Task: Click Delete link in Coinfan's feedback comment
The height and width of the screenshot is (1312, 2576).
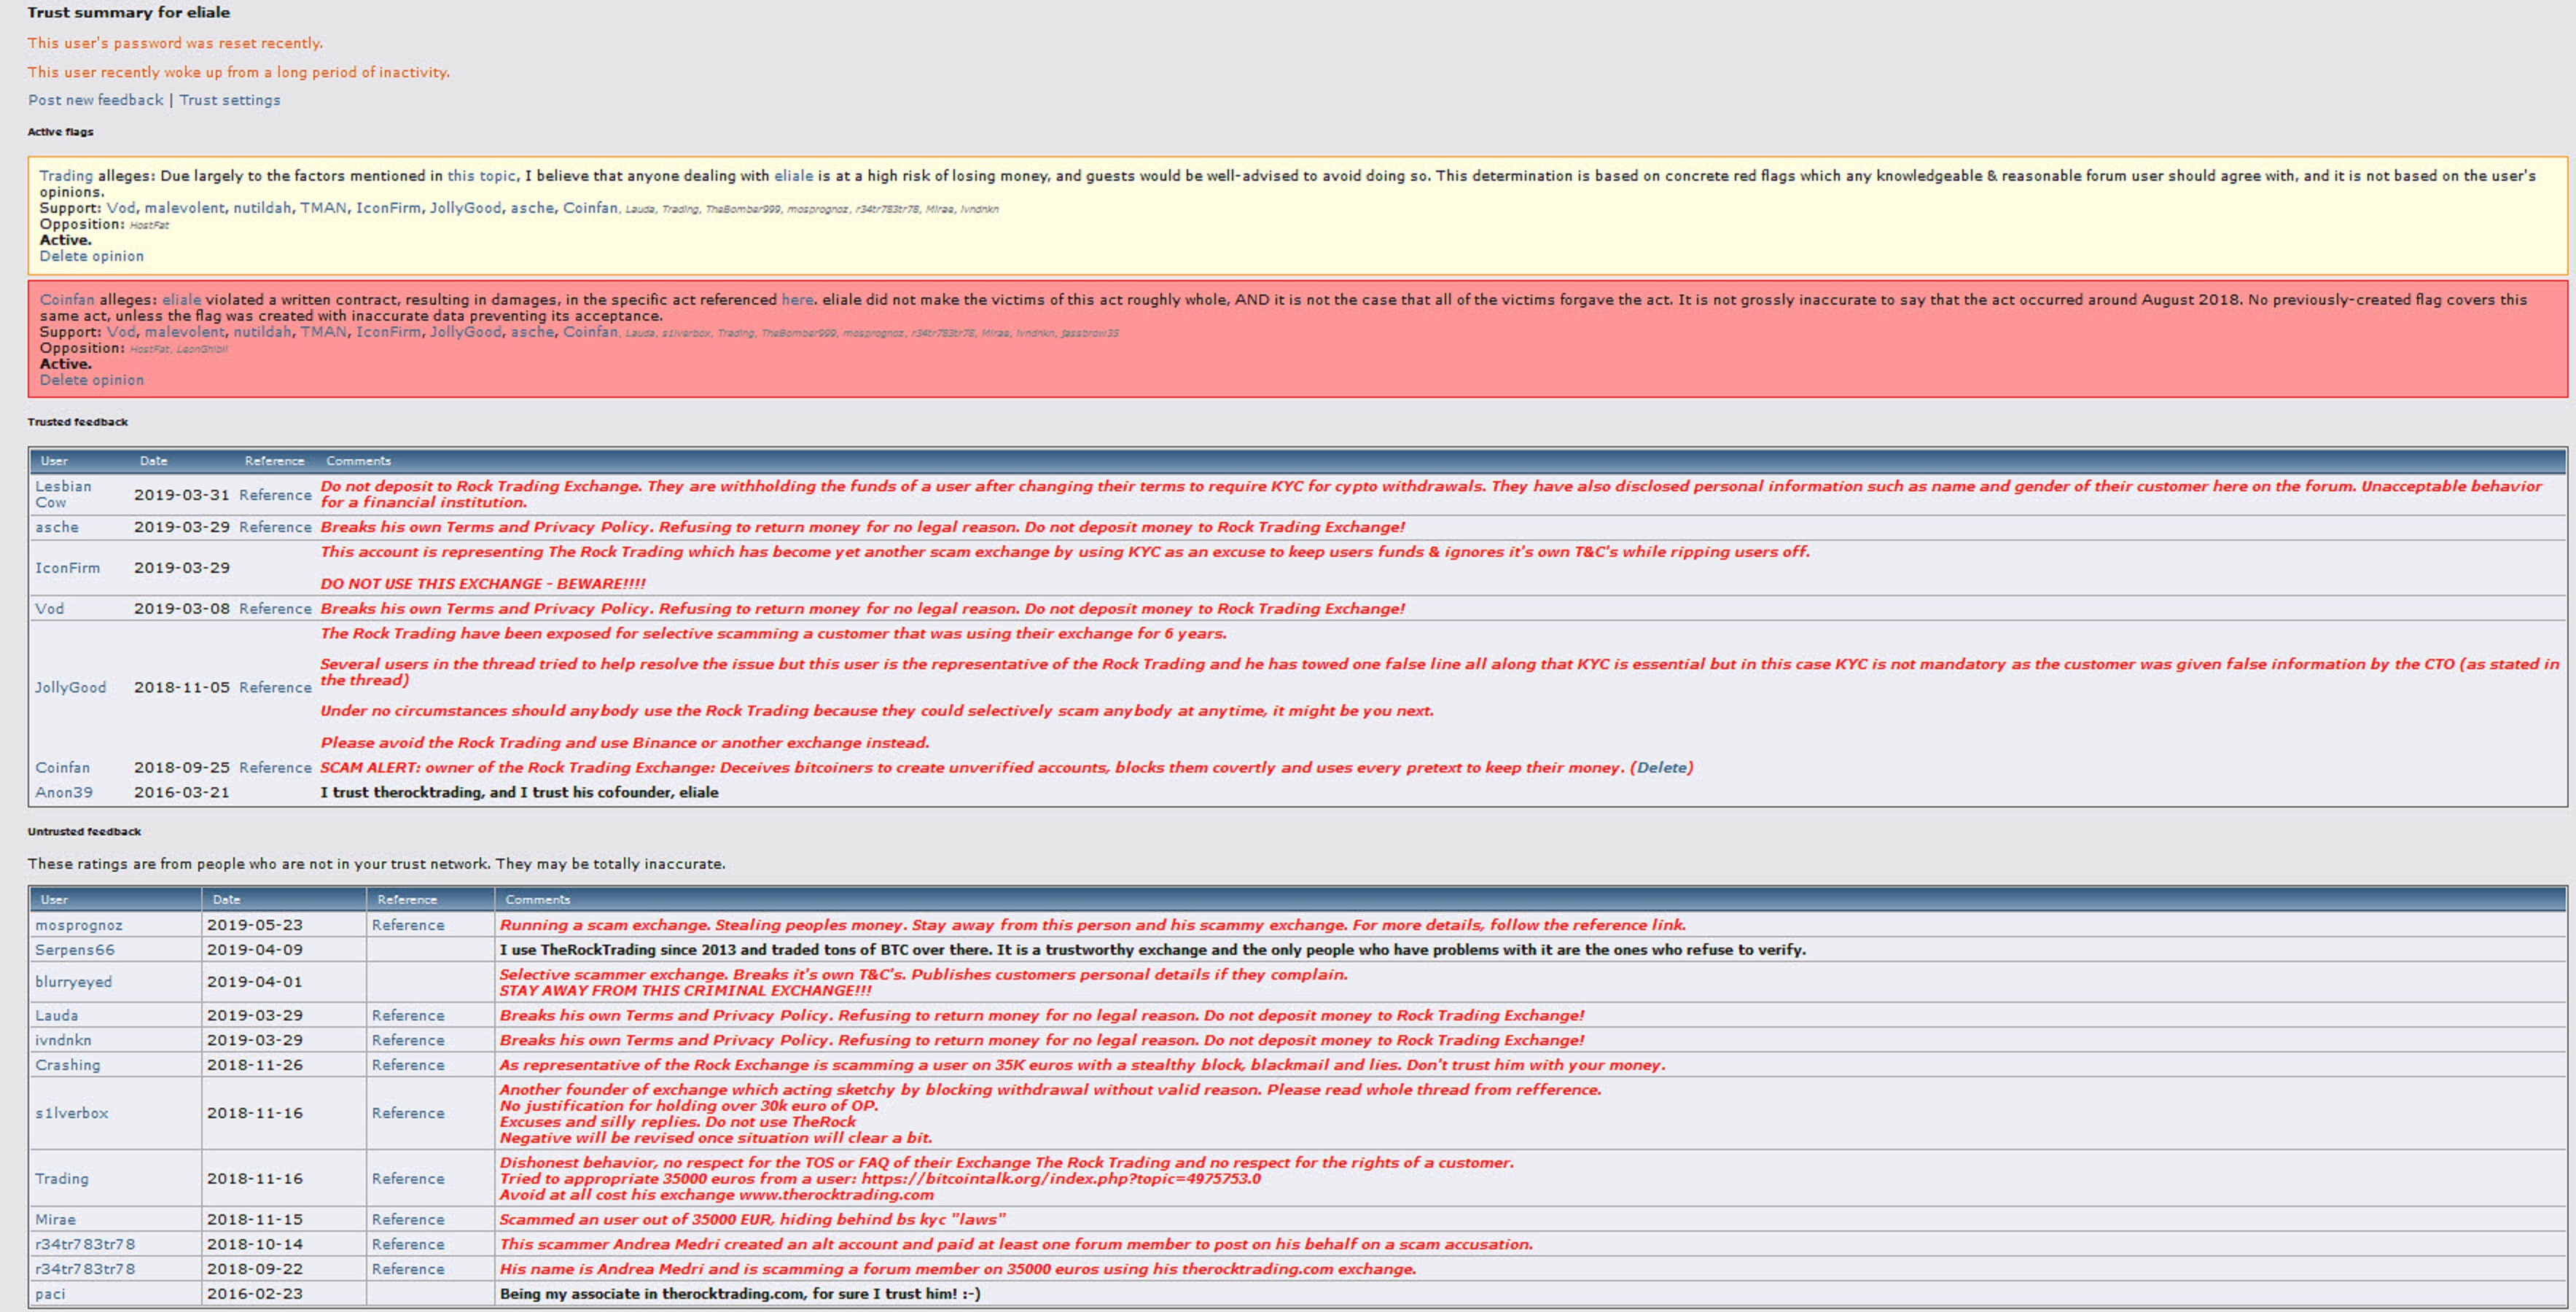Action: click(1661, 768)
